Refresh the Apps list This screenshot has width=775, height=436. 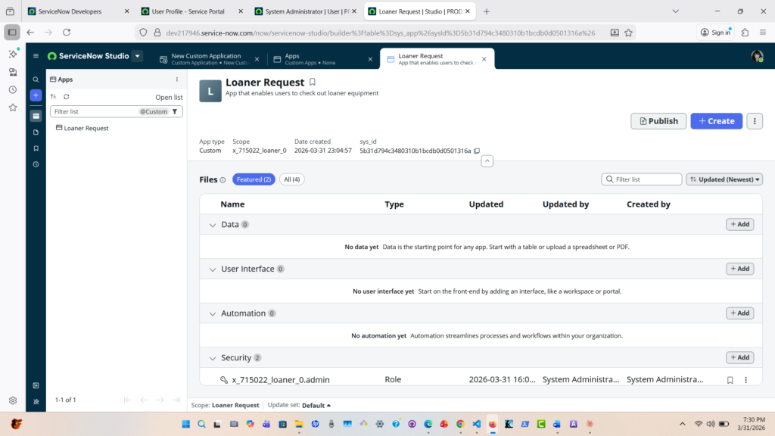[x=67, y=97]
